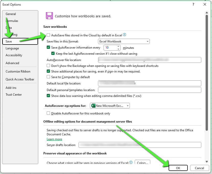
Task: Click the scroll down arrow of options pane
Action: pyautogui.click(x=207, y=161)
